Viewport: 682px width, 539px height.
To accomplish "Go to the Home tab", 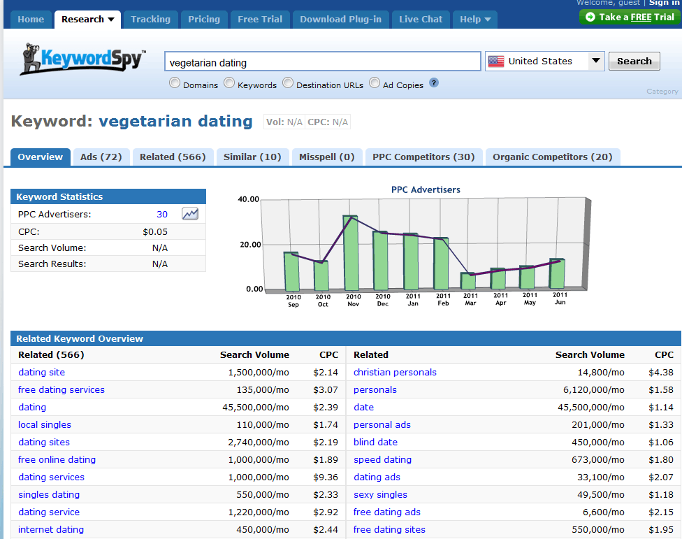I will (31, 19).
